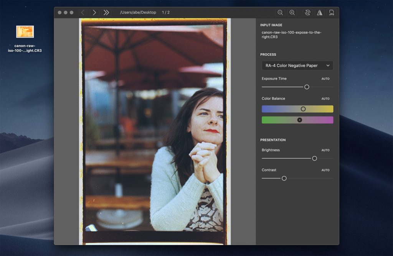Screen dimensions: 393x256
Task: Click the PRESENTATION section heading
Action: (x=273, y=140)
